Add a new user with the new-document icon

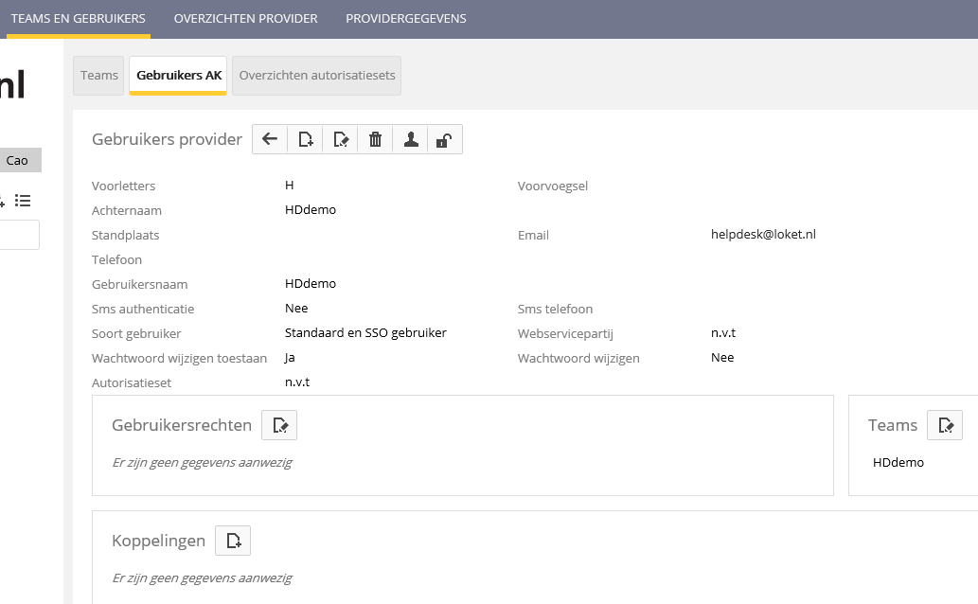pyautogui.click(x=305, y=139)
